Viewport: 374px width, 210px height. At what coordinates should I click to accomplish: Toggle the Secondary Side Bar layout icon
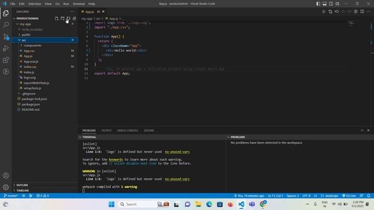pos(331,3)
